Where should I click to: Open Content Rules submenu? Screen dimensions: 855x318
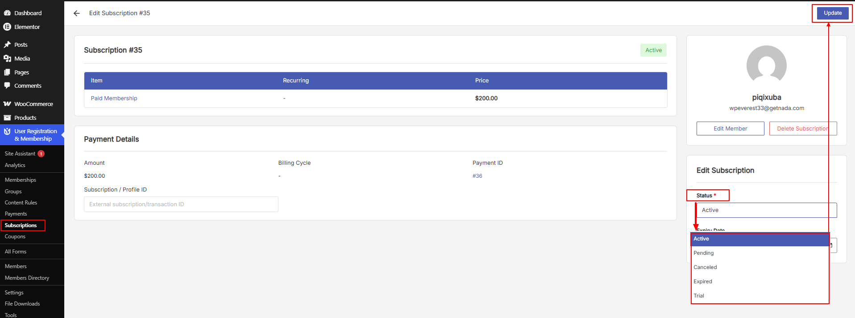pyautogui.click(x=21, y=203)
